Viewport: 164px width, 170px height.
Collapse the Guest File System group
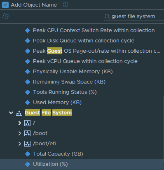(11, 113)
